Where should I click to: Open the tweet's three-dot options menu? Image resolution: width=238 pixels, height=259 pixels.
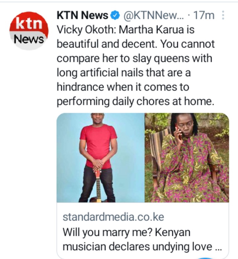coord(223,15)
